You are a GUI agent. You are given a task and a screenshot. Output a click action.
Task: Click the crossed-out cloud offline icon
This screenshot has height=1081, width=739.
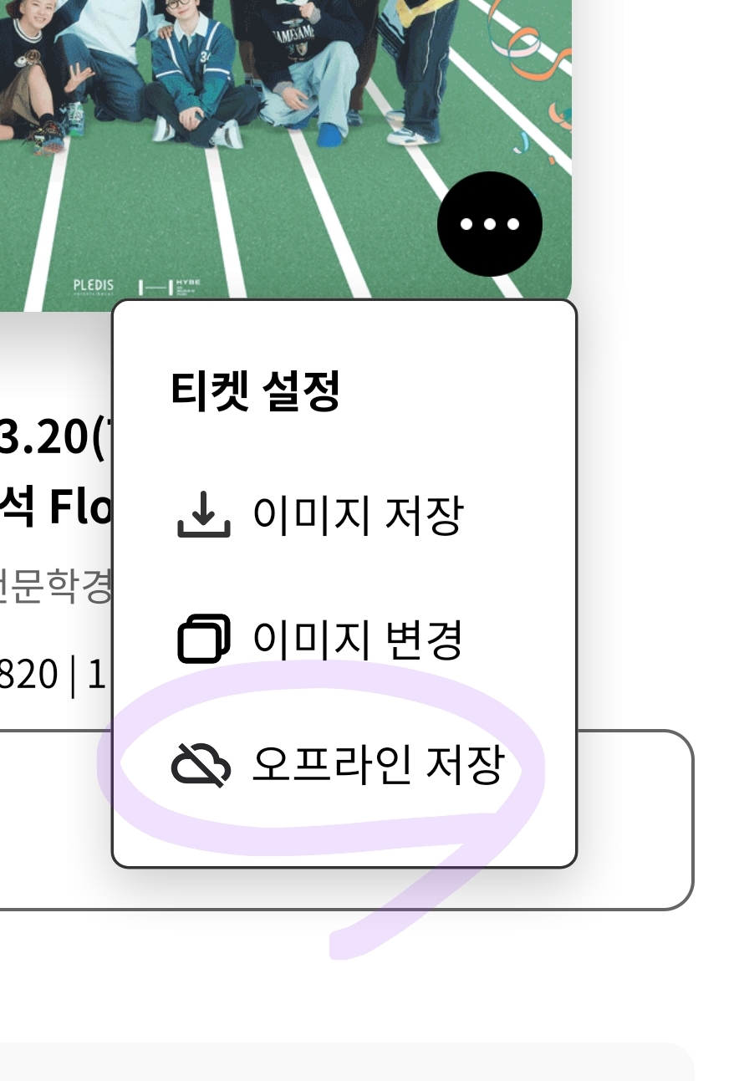coord(201,765)
